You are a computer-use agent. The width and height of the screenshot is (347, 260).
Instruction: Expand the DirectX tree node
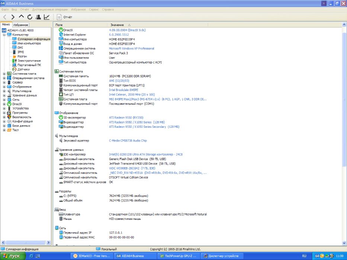(4, 104)
